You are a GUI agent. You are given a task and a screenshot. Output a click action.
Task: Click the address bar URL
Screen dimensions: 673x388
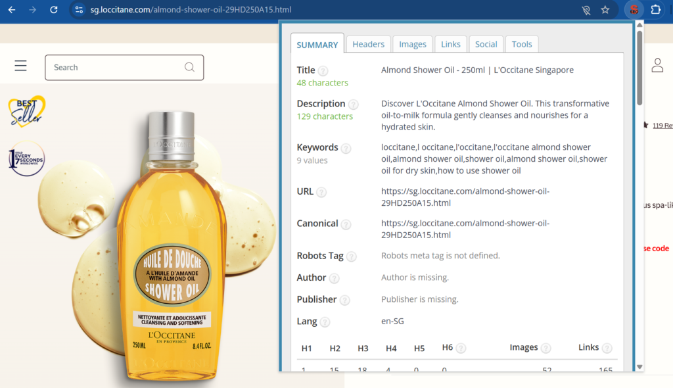[x=191, y=10]
